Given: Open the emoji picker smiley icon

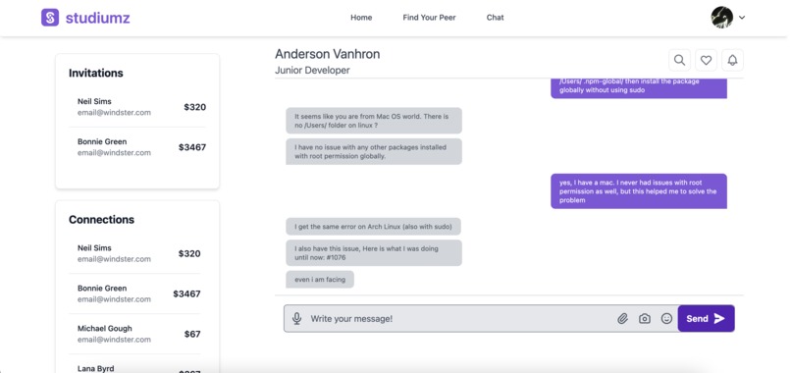Looking at the screenshot, I should point(667,318).
